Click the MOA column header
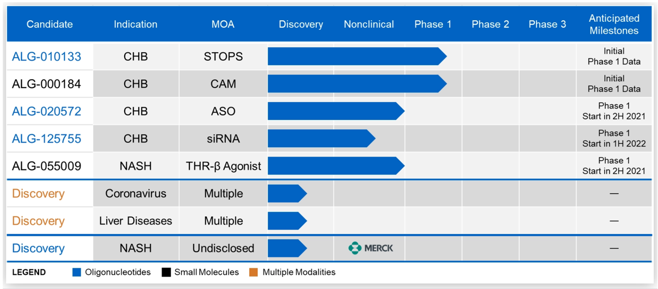Image resolution: width=658 pixels, height=289 pixels. pos(223,24)
